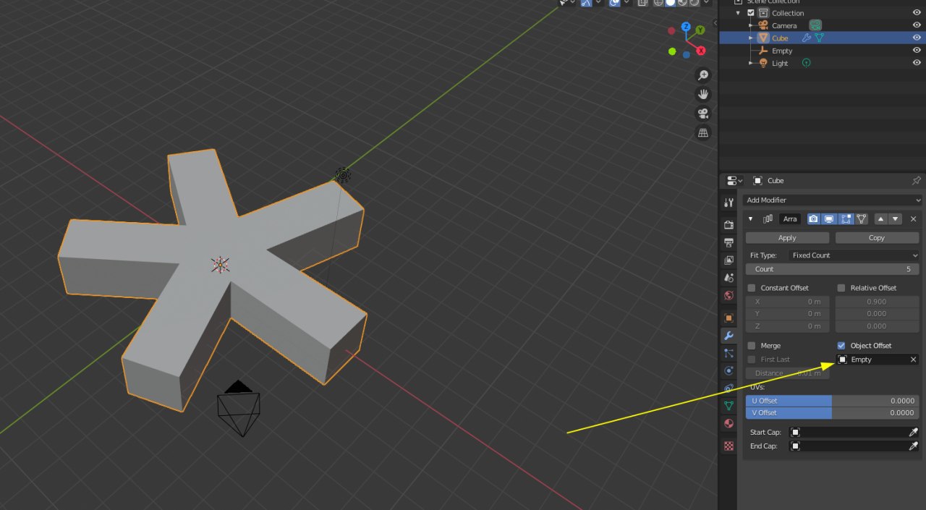926x510 pixels.
Task: Open the Scene properties tab
Action: tap(729, 278)
